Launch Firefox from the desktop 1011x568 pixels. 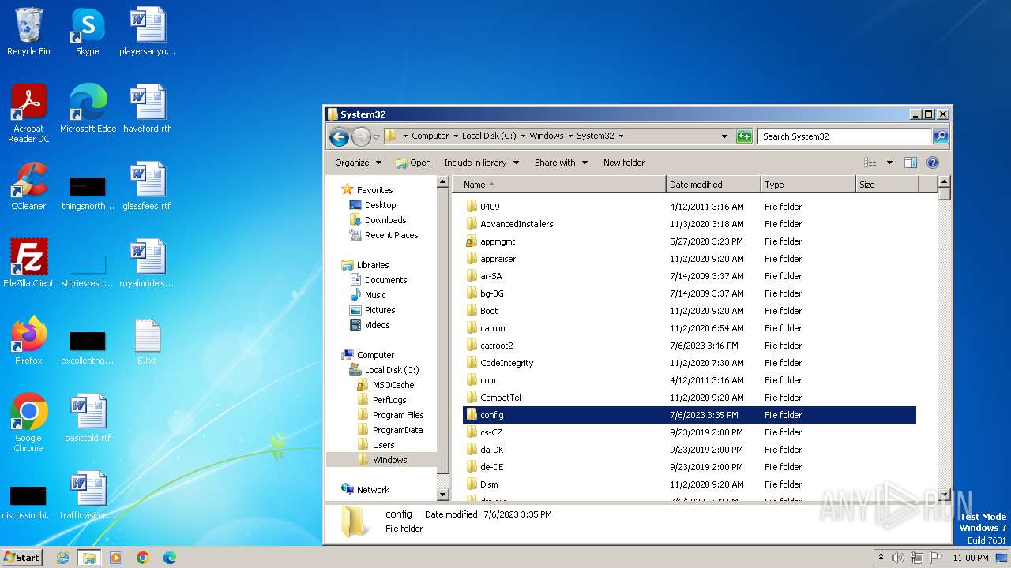point(28,341)
